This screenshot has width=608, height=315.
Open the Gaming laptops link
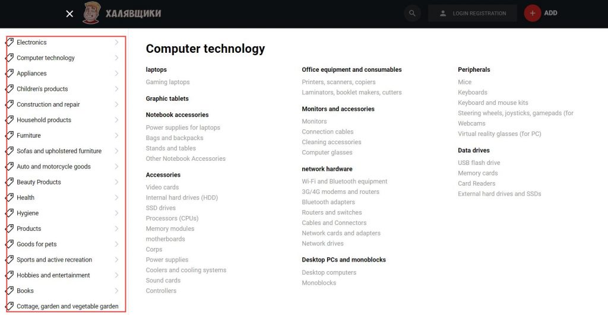(x=168, y=82)
